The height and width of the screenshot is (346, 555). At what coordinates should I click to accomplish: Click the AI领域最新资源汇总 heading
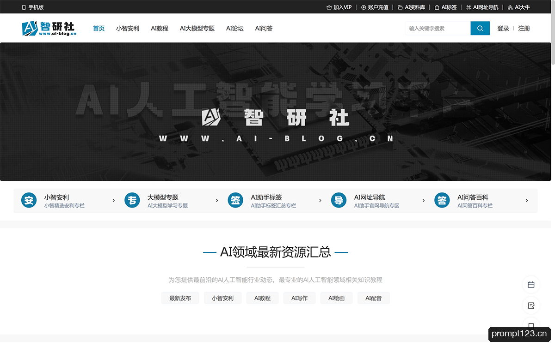(276, 252)
